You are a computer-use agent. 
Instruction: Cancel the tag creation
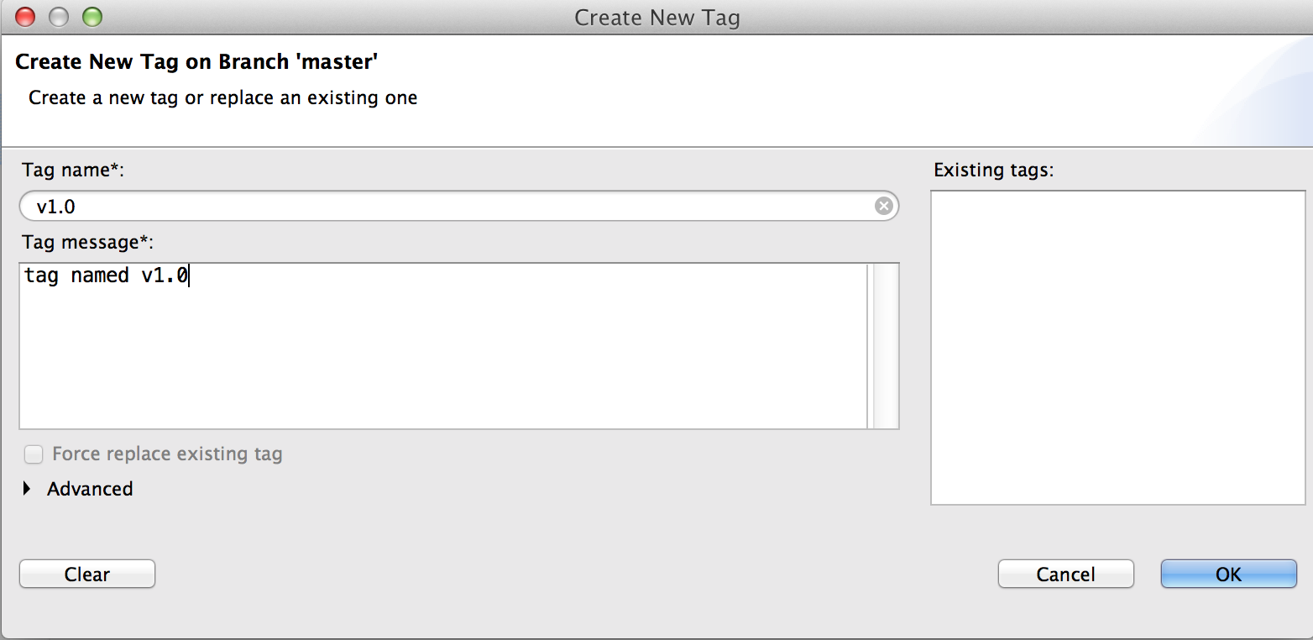[x=1066, y=574]
